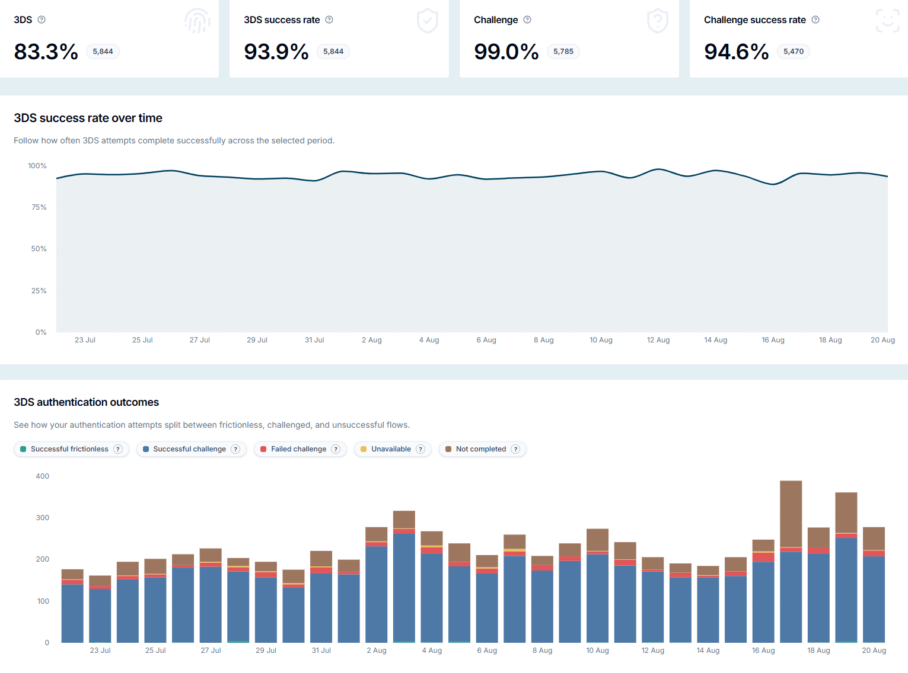Open the question mark on Successful challenge legend
Viewport: 908px width, 673px height.
[235, 449]
